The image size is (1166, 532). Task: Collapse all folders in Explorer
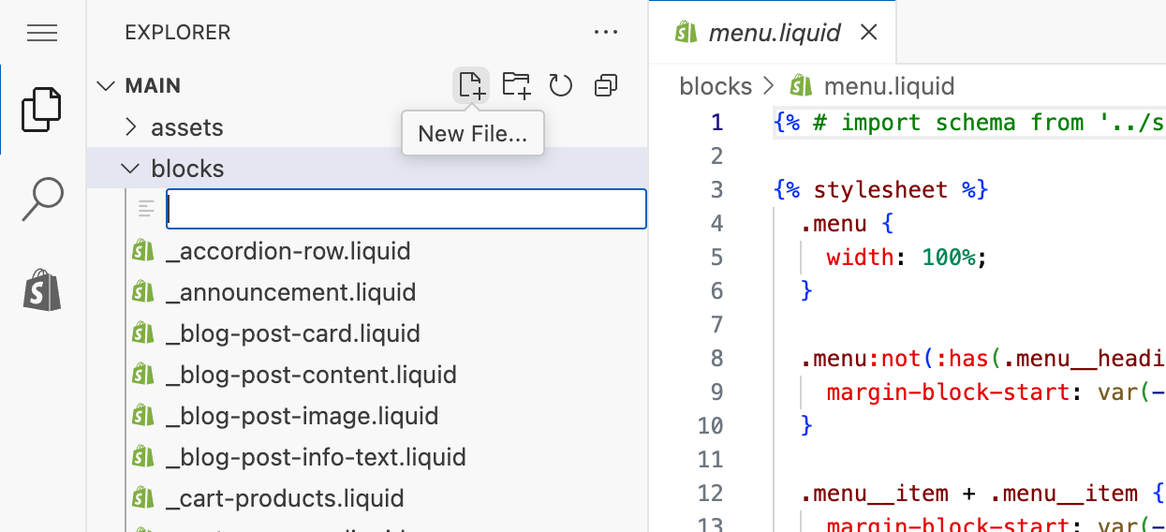click(x=606, y=86)
